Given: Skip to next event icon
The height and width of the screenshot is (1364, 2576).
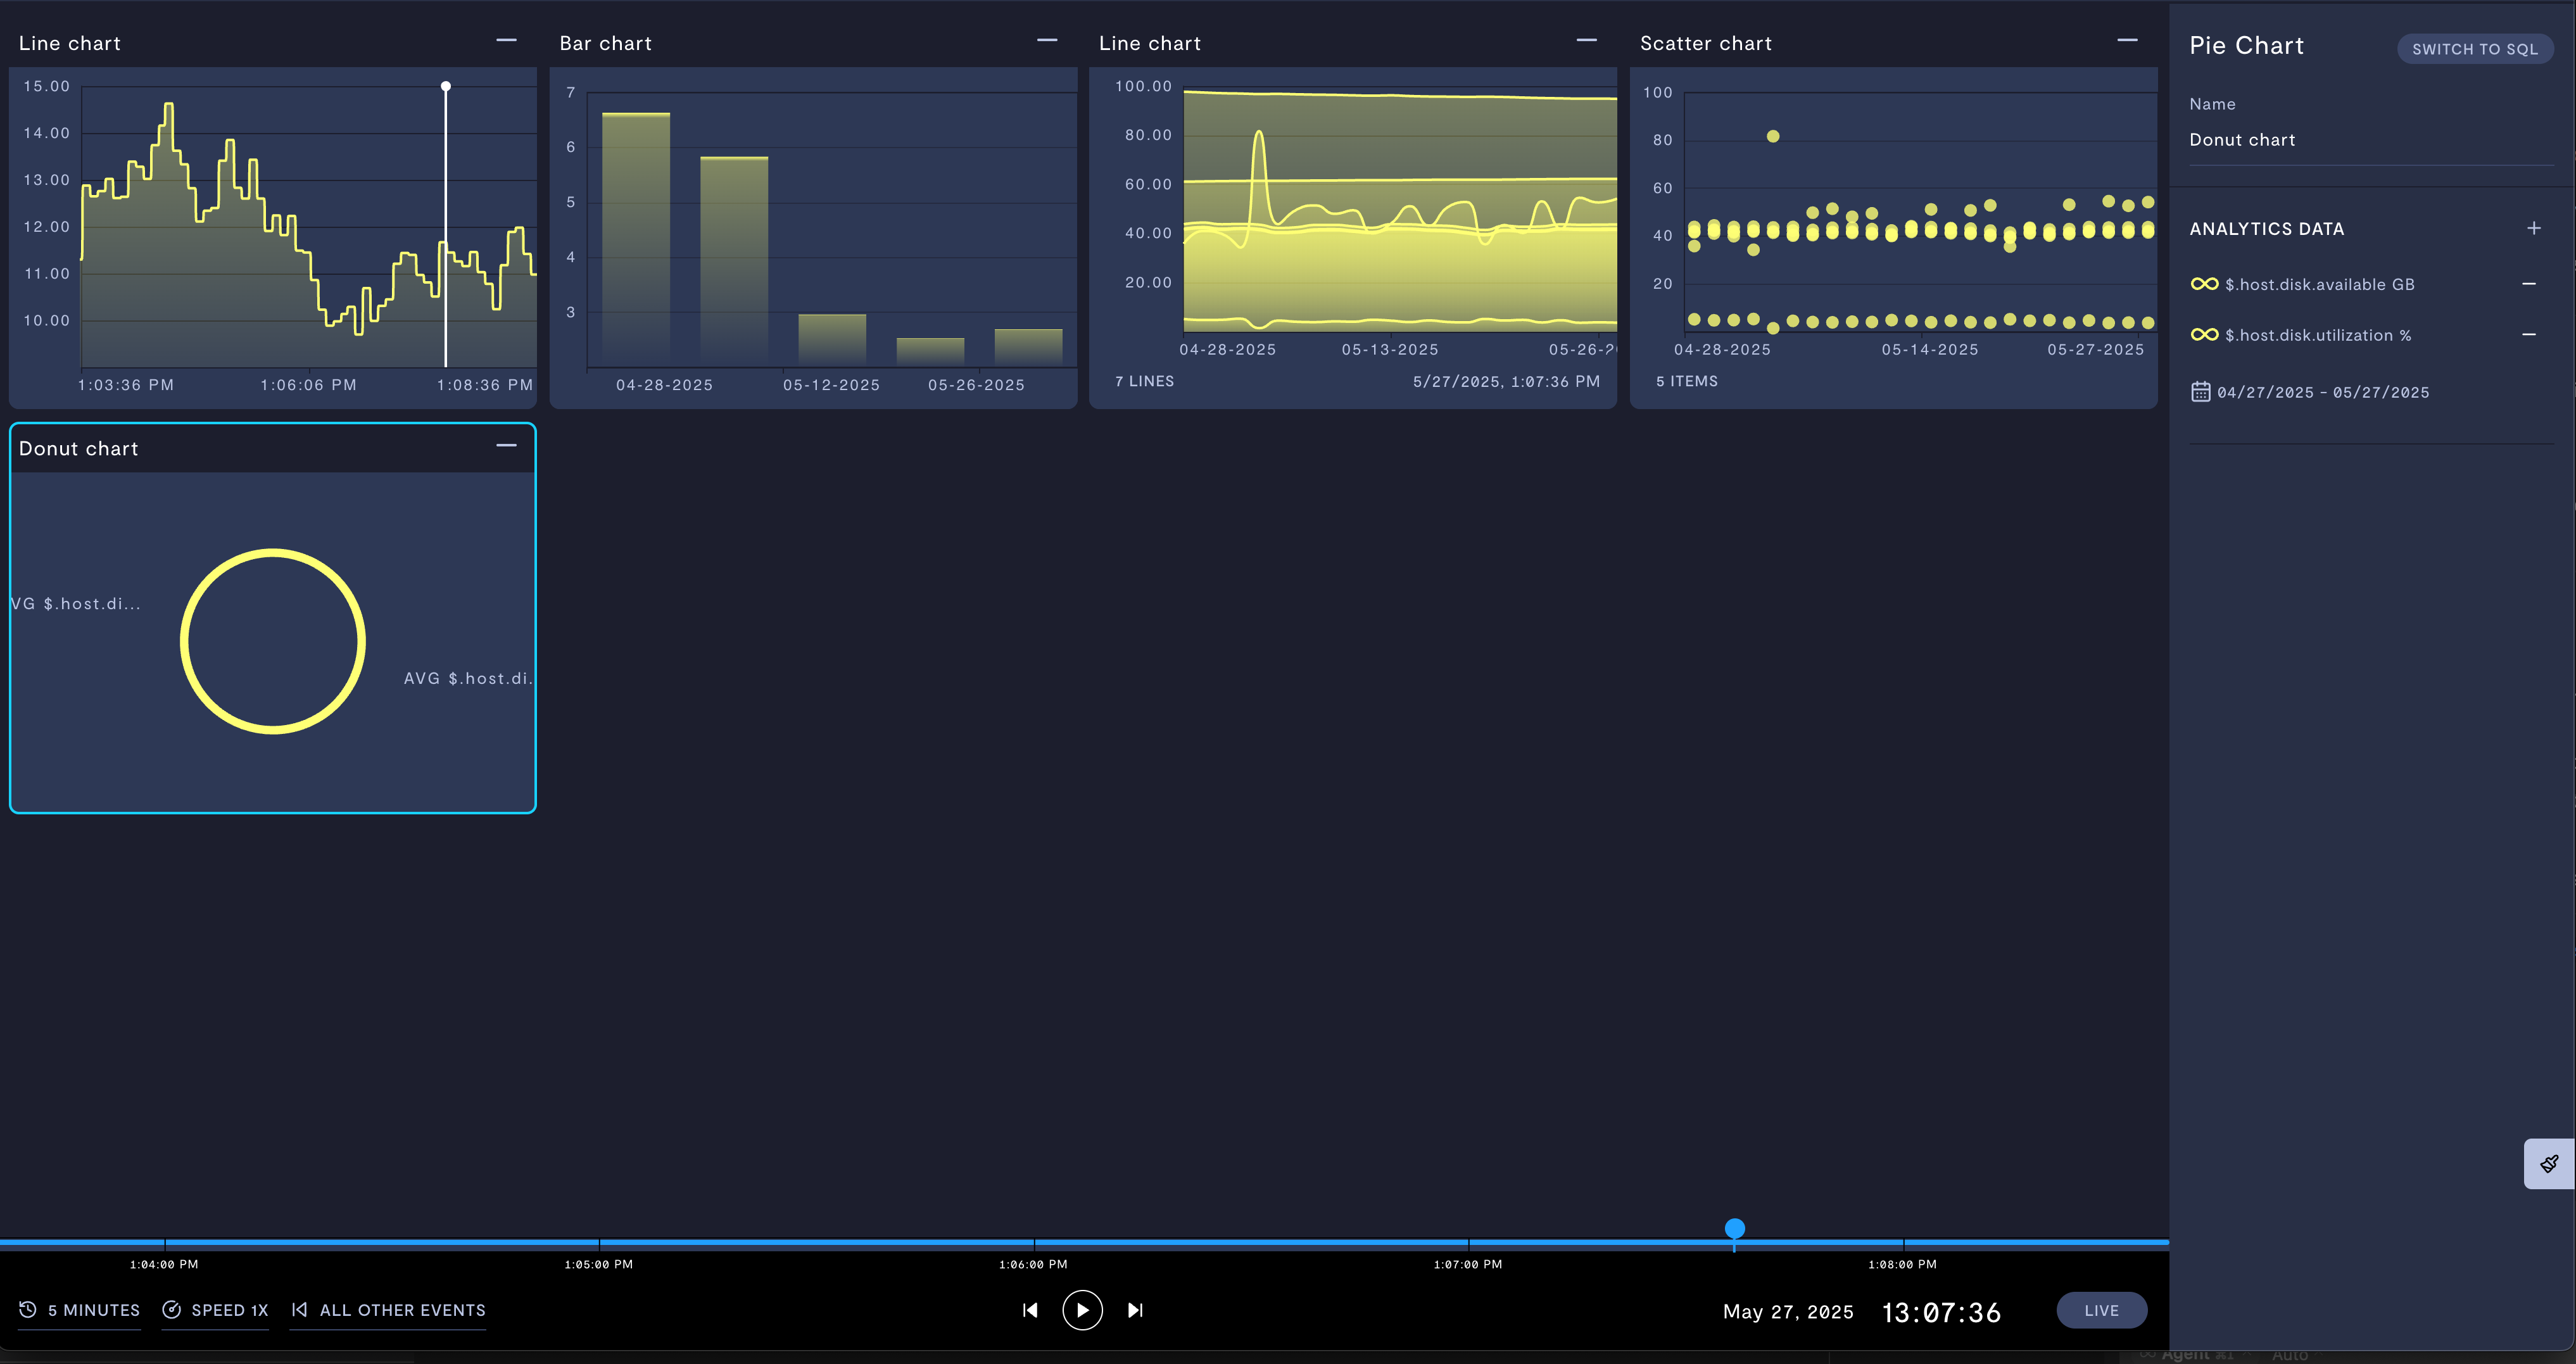Looking at the screenshot, I should click(1135, 1310).
